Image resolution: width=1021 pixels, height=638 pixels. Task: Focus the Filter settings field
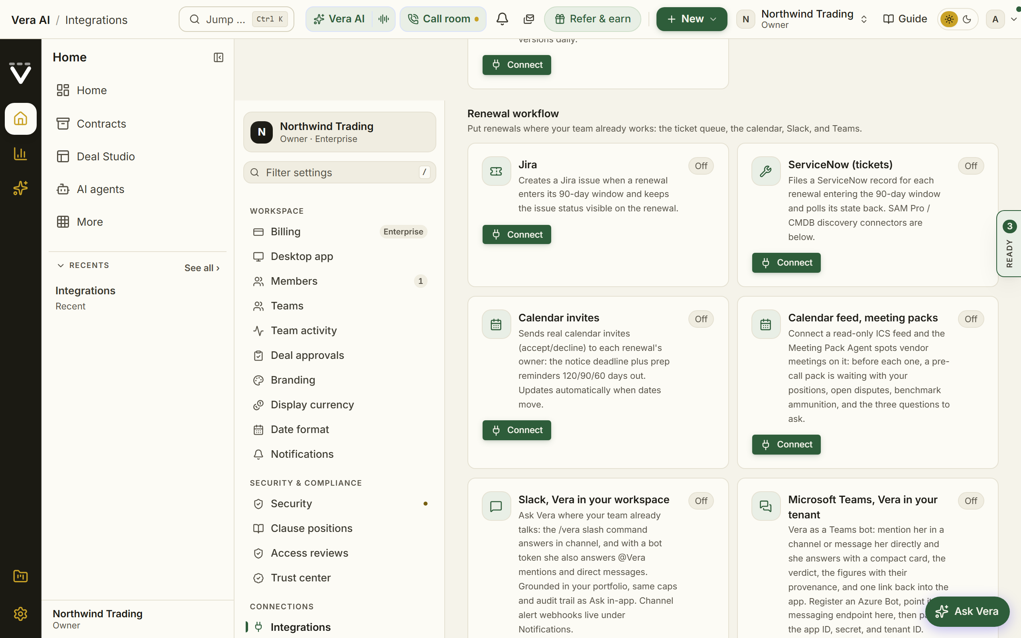pyautogui.click(x=340, y=173)
